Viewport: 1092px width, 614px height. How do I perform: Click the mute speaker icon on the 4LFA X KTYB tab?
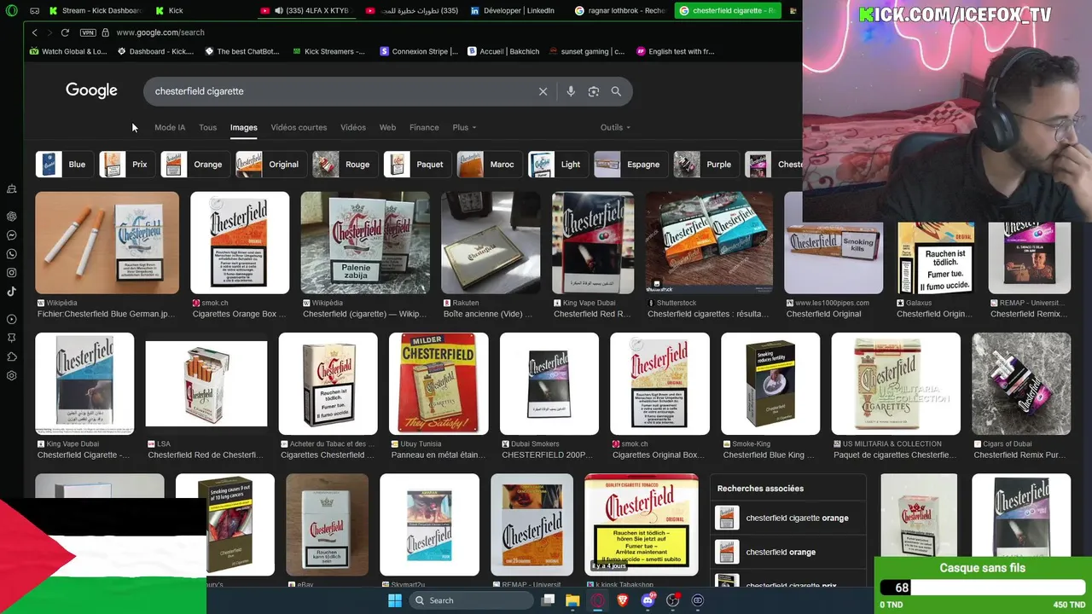pos(279,10)
